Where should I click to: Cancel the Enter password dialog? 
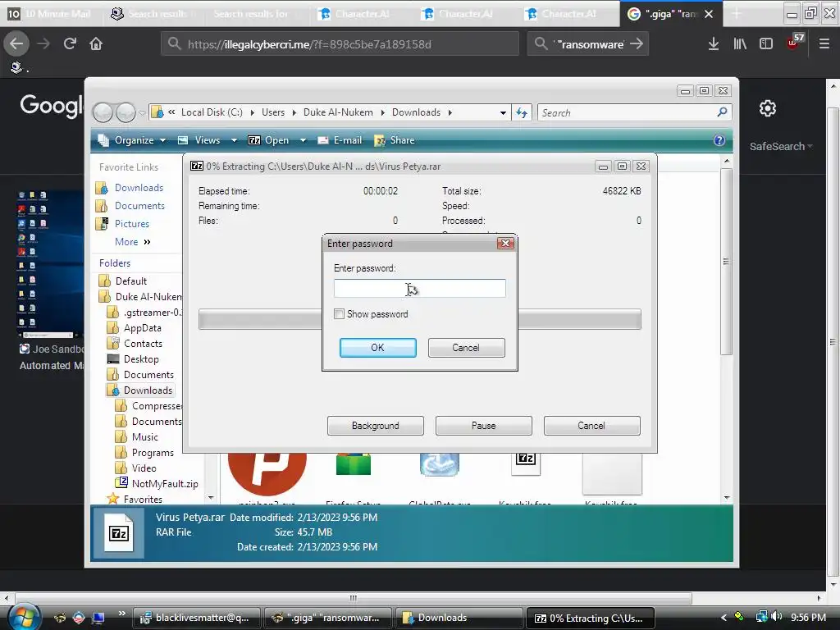click(466, 348)
